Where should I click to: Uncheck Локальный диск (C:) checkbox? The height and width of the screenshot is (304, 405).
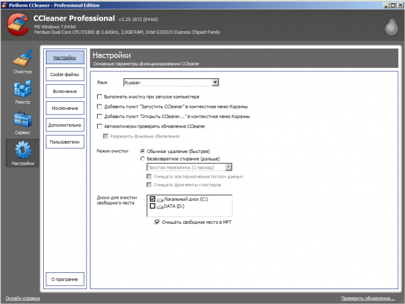coord(153,199)
